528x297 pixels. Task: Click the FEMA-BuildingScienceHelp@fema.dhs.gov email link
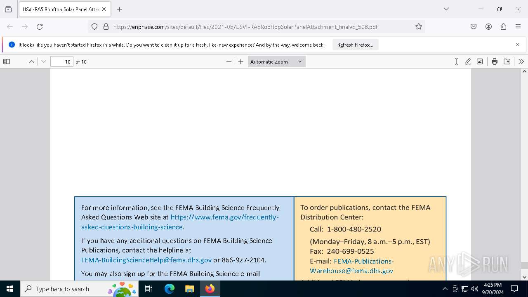146,260
